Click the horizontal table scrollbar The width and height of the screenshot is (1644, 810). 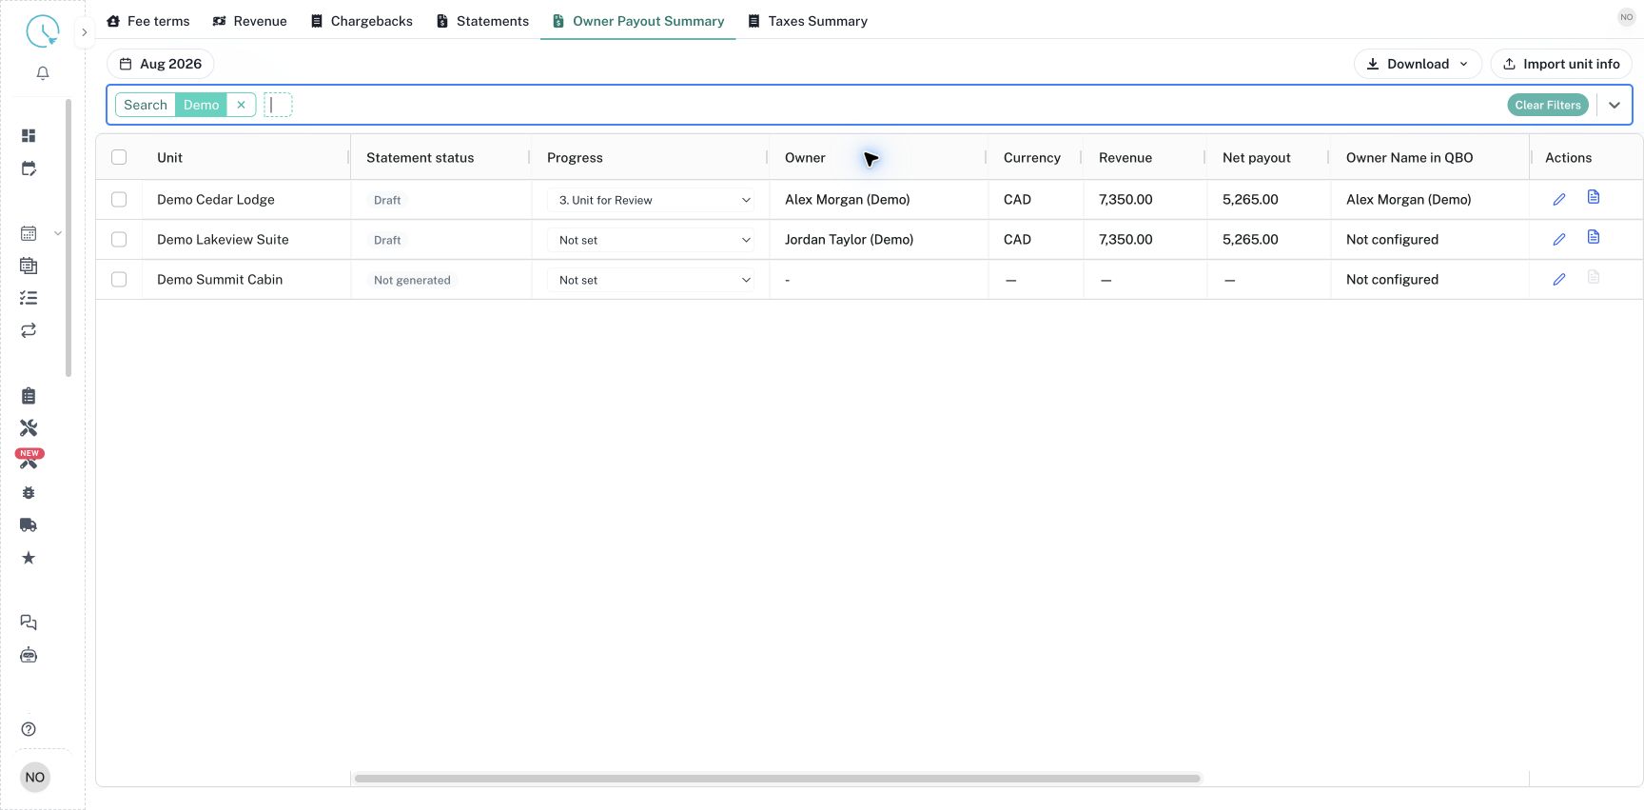tap(777, 779)
